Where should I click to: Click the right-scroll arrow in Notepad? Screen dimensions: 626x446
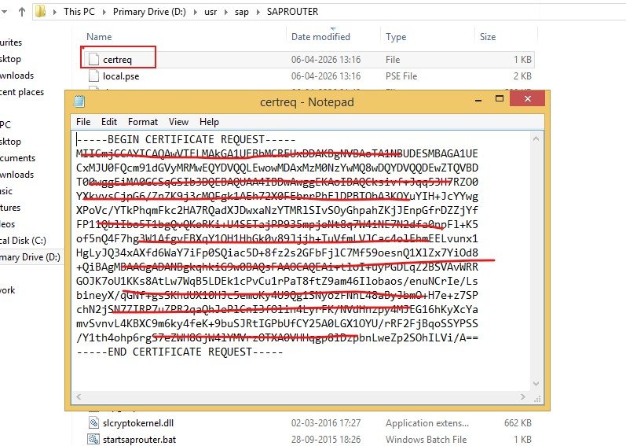[523, 397]
